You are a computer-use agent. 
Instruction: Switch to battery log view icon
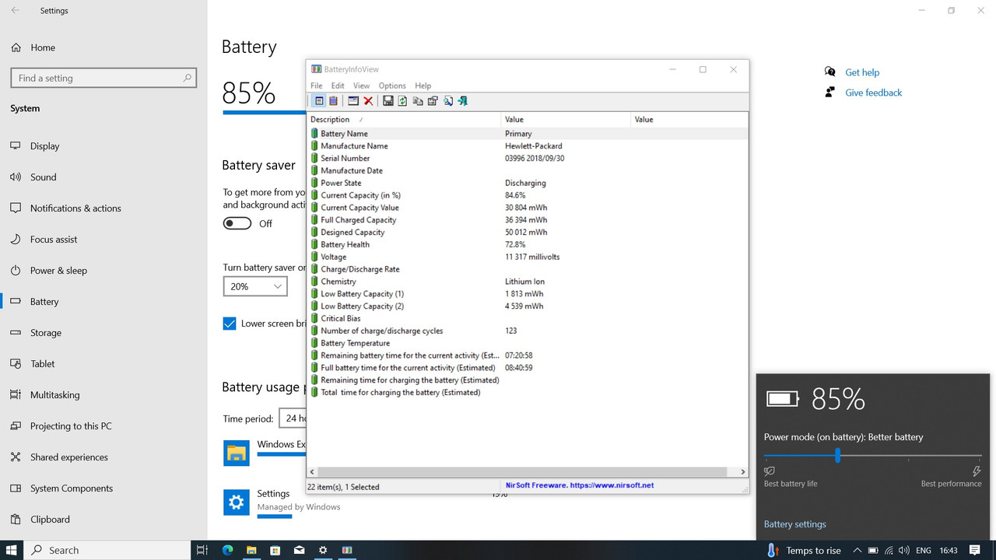coord(335,100)
